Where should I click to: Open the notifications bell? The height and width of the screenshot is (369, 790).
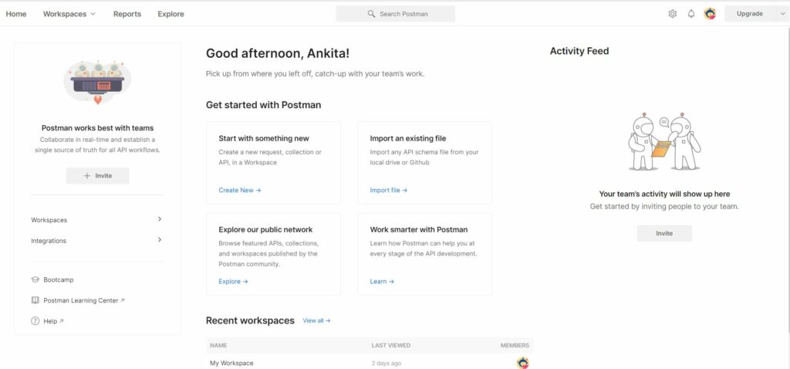(x=691, y=14)
